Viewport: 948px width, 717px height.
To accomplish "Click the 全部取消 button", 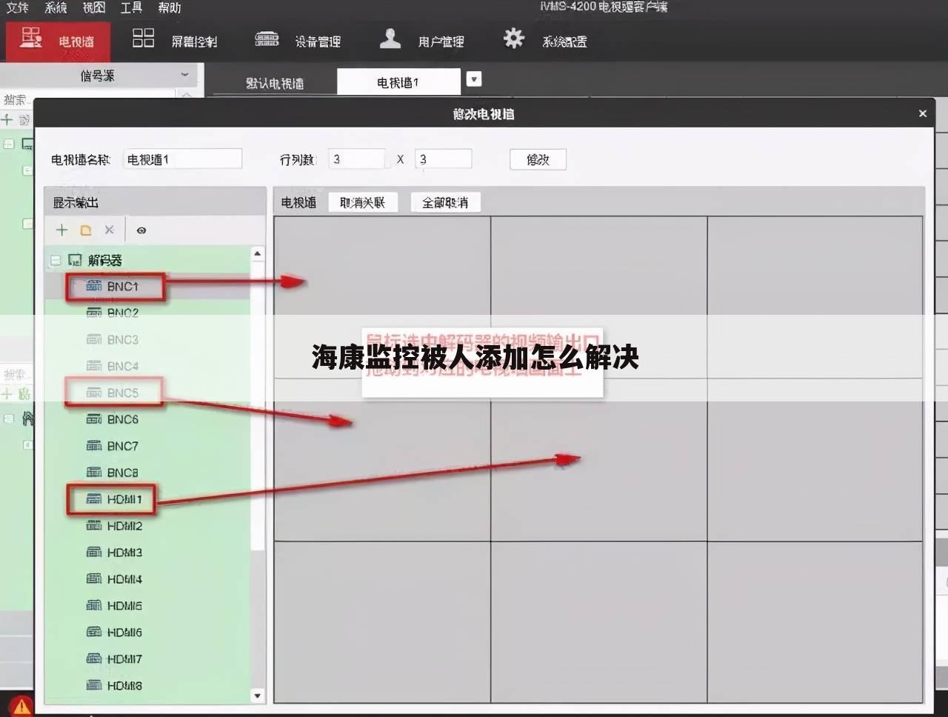I will [445, 202].
